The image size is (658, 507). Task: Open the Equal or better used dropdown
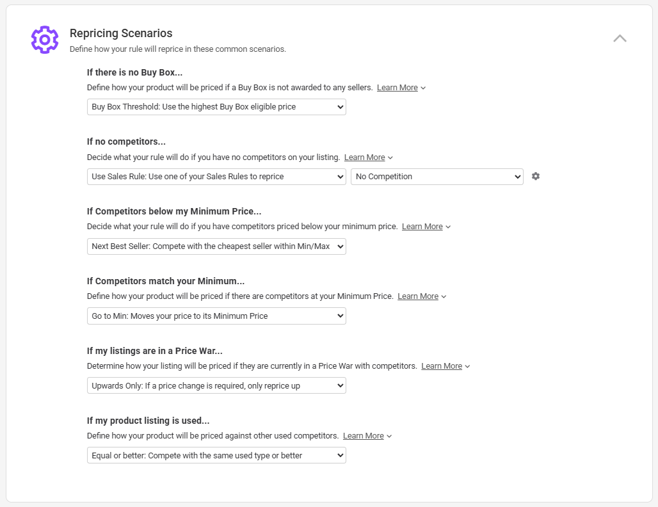216,455
